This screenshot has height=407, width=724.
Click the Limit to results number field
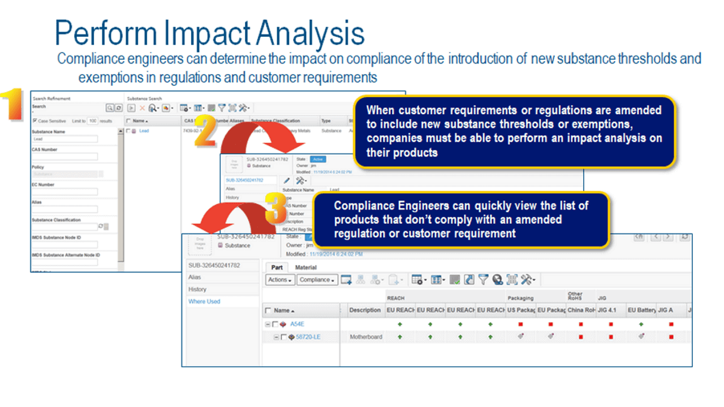[92, 121]
